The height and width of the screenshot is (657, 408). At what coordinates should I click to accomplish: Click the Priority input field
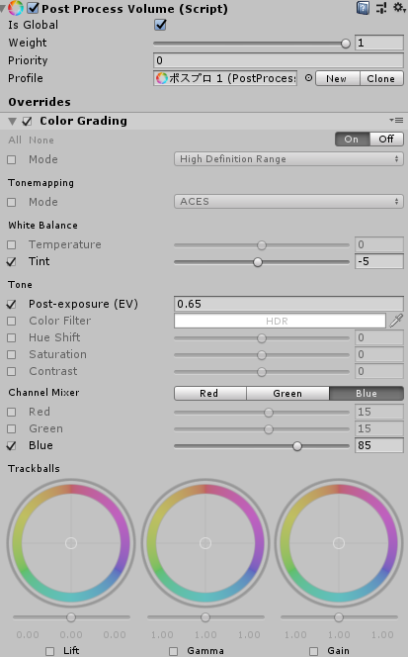pyautogui.click(x=279, y=60)
